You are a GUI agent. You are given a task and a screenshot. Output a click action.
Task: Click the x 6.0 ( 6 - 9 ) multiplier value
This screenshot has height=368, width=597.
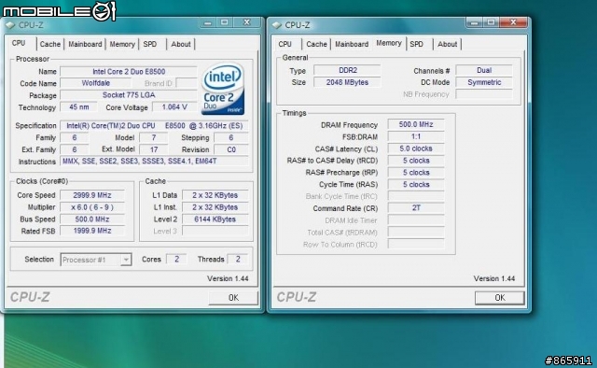92,207
